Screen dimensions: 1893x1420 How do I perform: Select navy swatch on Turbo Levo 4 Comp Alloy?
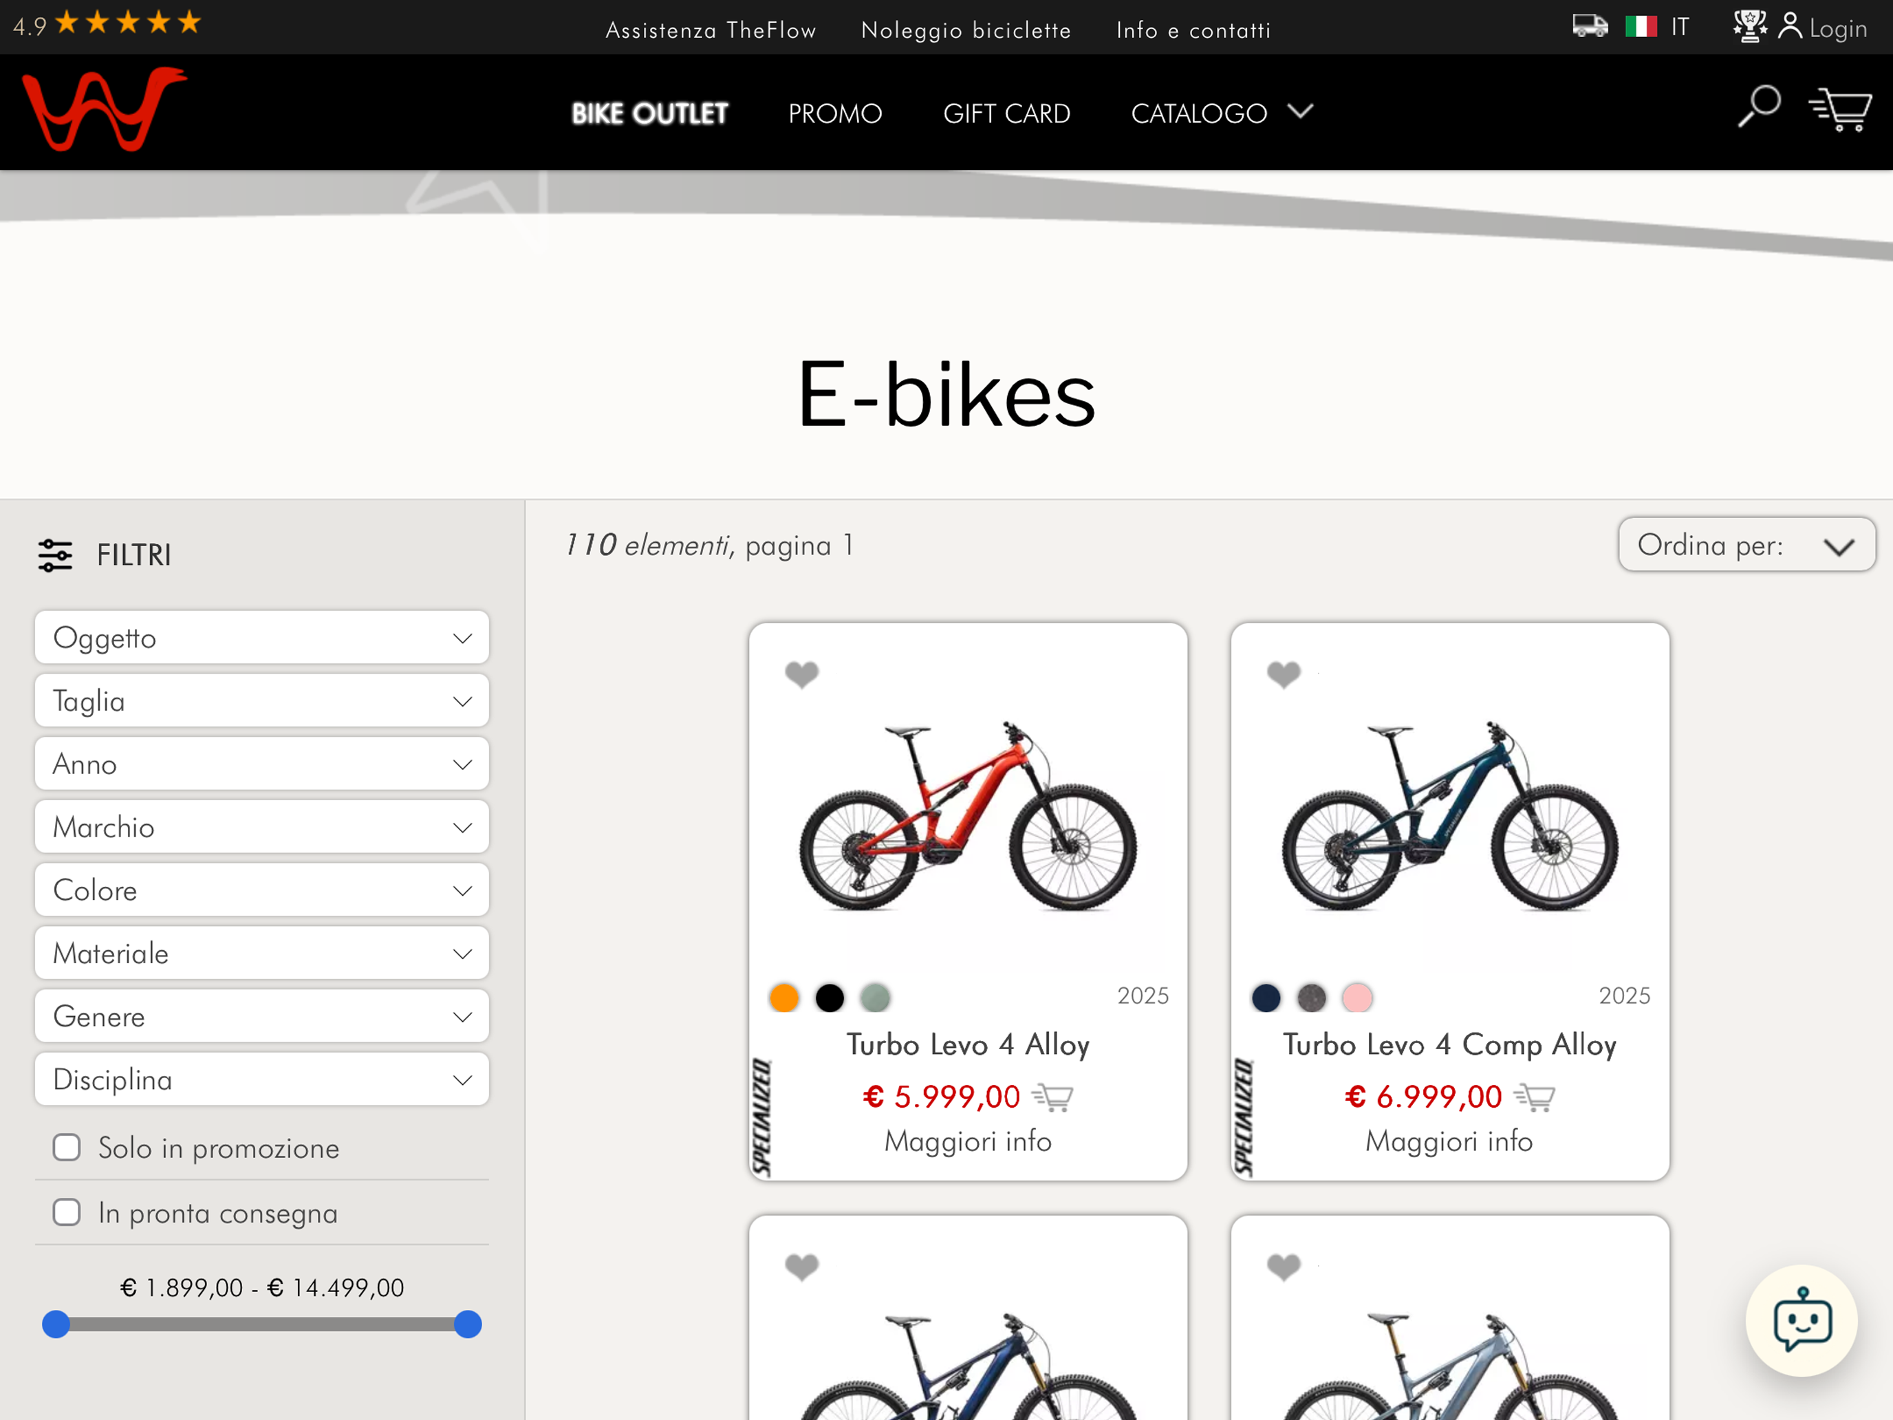pos(1266,997)
